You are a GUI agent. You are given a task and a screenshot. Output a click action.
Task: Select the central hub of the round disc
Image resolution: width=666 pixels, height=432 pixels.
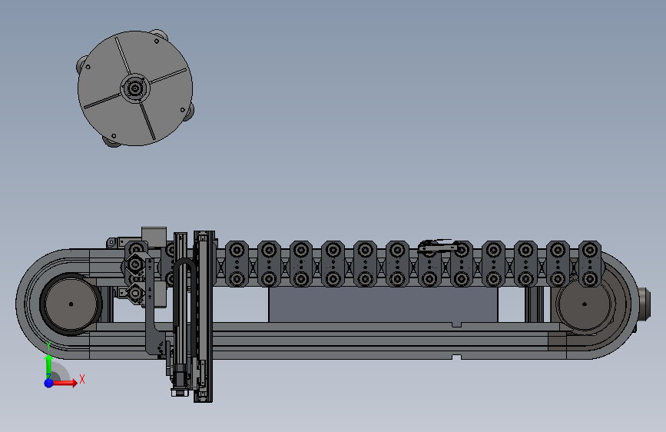tap(135, 88)
